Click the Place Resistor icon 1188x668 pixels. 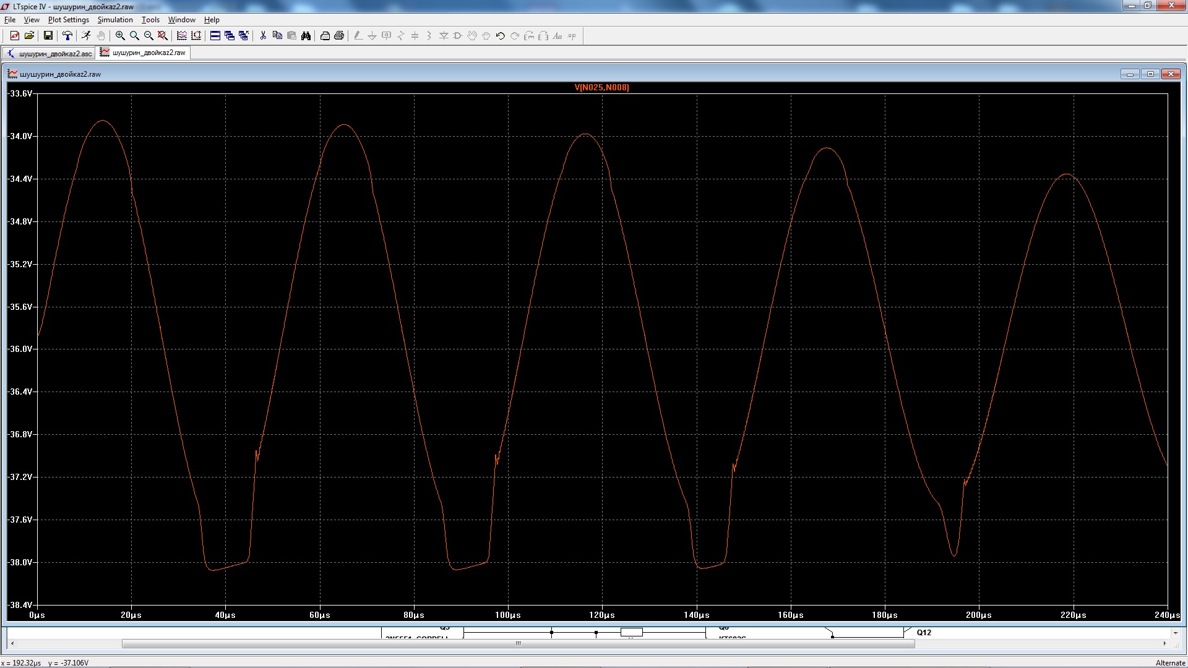[401, 36]
